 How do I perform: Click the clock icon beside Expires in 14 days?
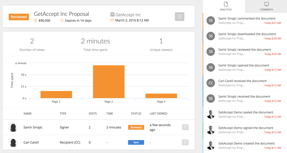click(62, 20)
